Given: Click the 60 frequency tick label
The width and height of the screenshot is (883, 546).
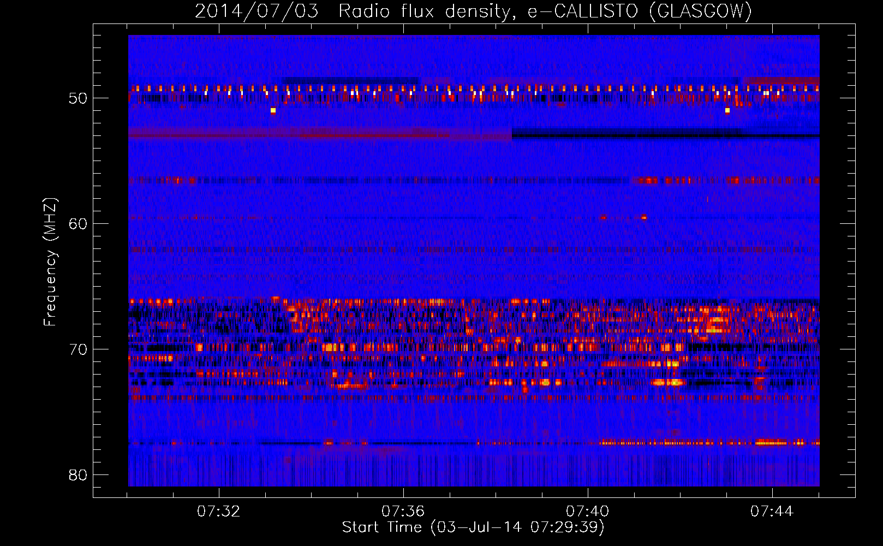Looking at the screenshot, I should 78,224.
